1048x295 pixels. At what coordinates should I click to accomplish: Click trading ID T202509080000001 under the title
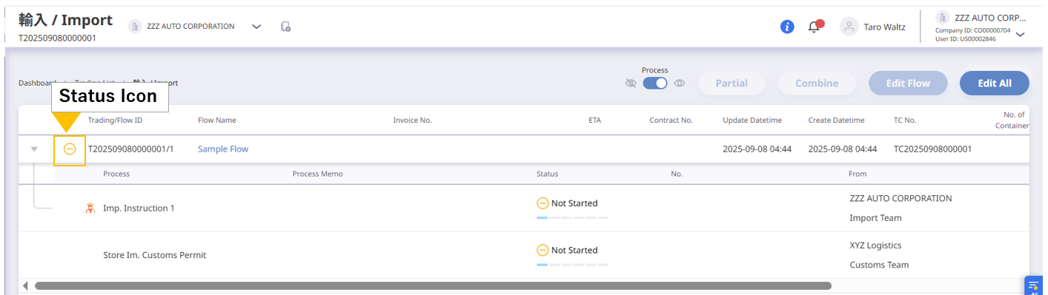pos(57,38)
